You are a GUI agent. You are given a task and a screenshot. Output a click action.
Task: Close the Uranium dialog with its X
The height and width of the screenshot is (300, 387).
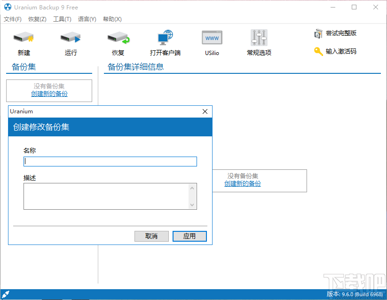pos(205,111)
